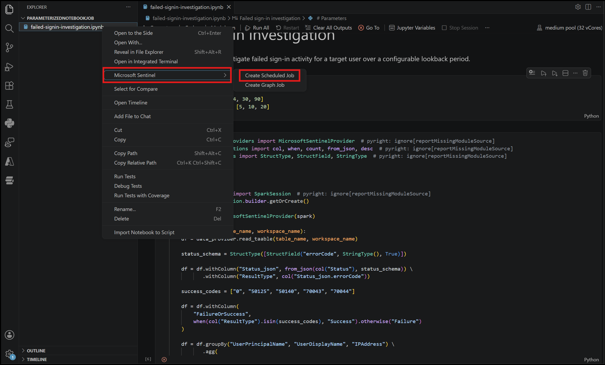Click failed-signin-investigation.ipynb in the breadcrumb
The height and width of the screenshot is (365, 605).
click(x=189, y=18)
